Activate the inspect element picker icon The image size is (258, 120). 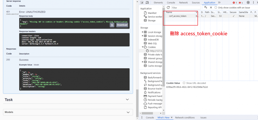coord(142,3)
